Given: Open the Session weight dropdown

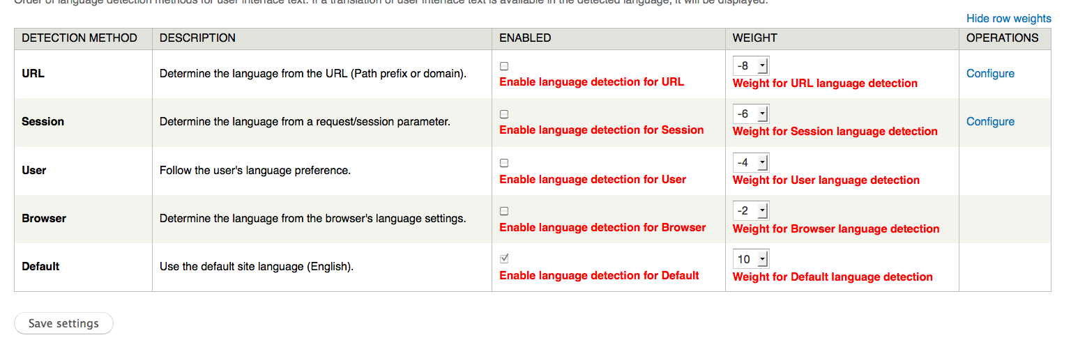Looking at the screenshot, I should 750,114.
